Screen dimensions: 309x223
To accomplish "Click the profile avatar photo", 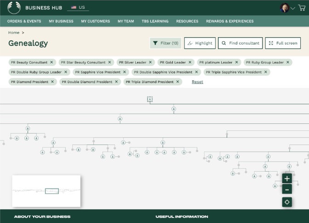I will 285,8.
